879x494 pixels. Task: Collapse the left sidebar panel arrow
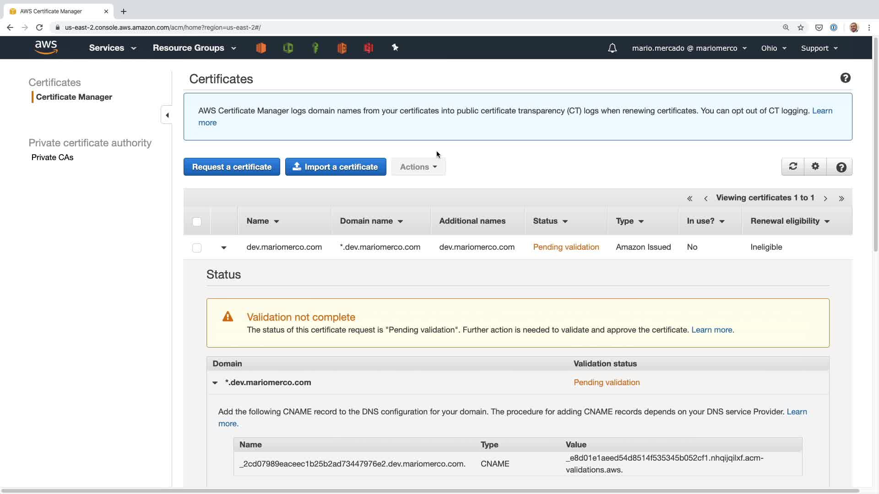coord(167,115)
